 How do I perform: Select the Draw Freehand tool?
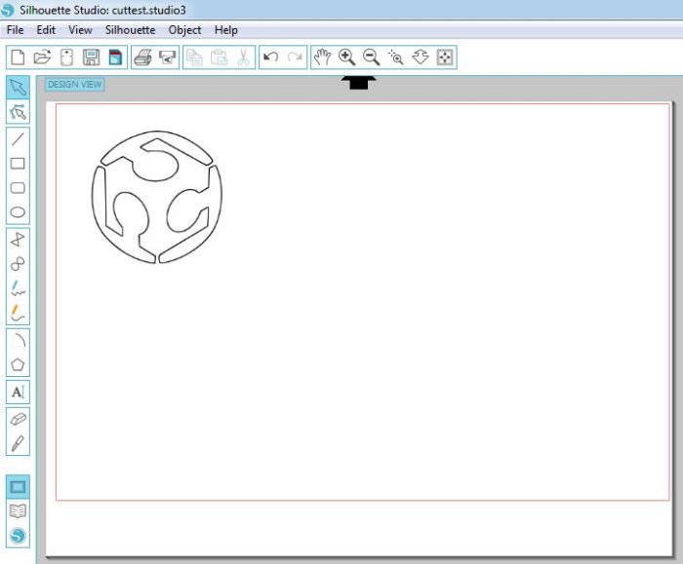click(x=18, y=288)
